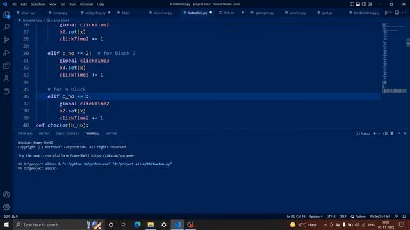Open Microsoft Edge from taskbar
The height and width of the screenshot is (230, 410).
(x=137, y=224)
